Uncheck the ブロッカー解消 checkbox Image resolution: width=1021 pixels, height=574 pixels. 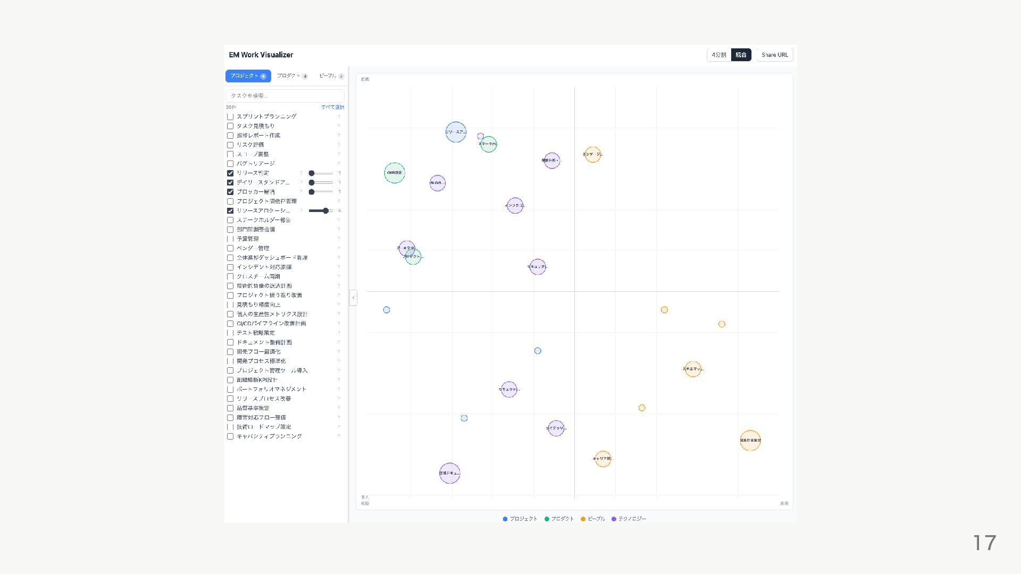230,192
